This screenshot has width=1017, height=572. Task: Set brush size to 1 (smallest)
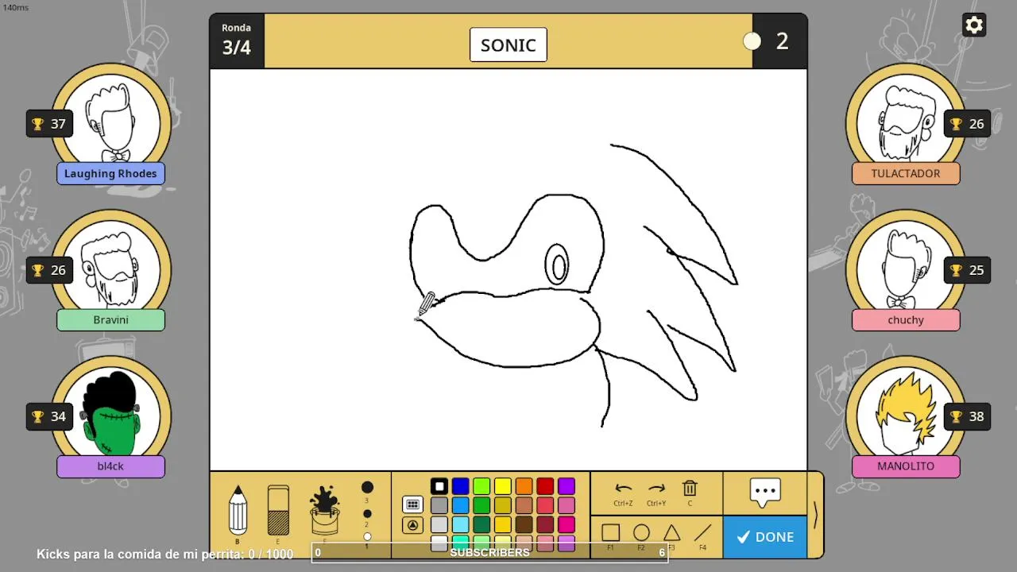click(367, 537)
